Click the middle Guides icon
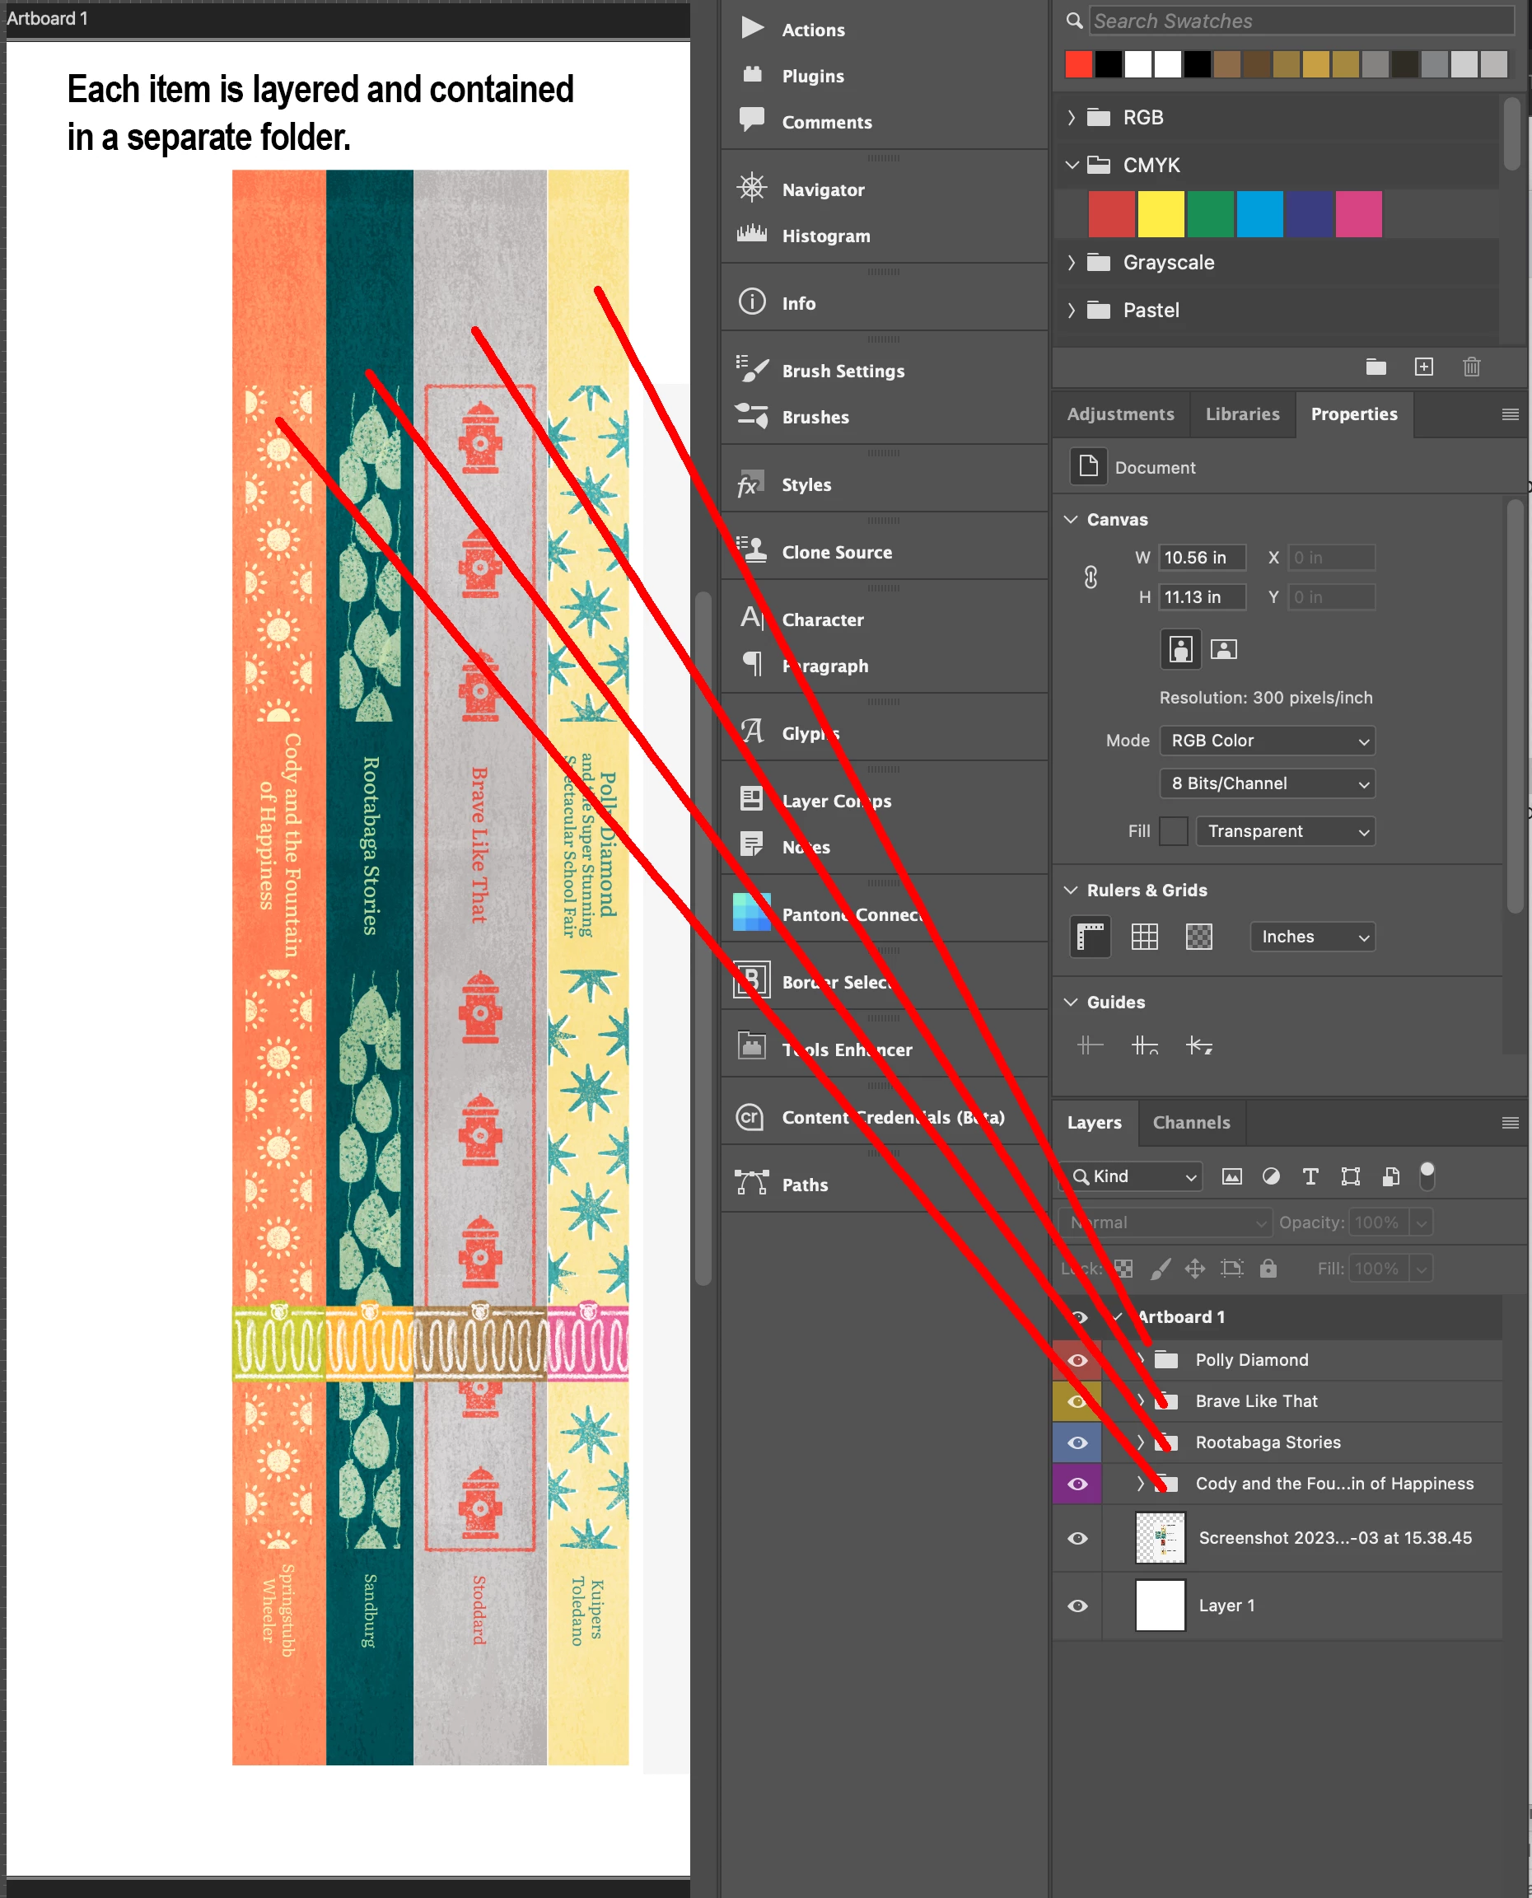1532x1898 pixels. pos(1145,1045)
